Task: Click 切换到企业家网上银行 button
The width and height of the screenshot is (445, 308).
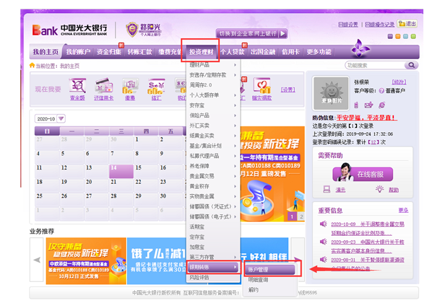Action: coord(252,34)
